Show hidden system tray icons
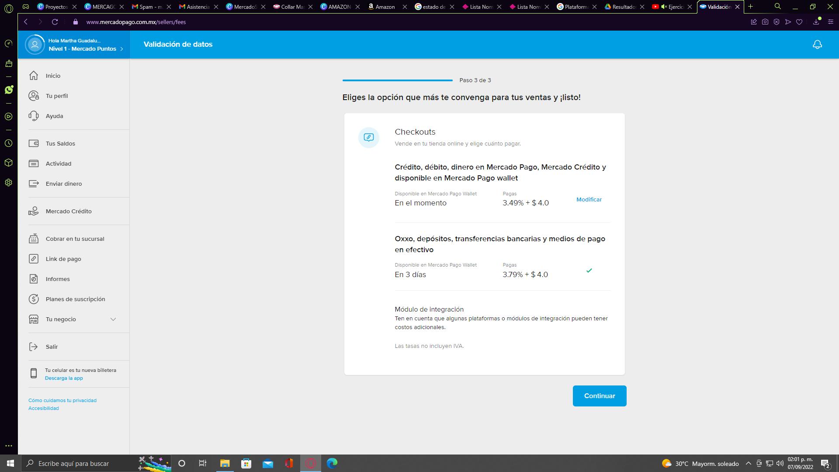This screenshot has width=839, height=472. click(x=748, y=463)
